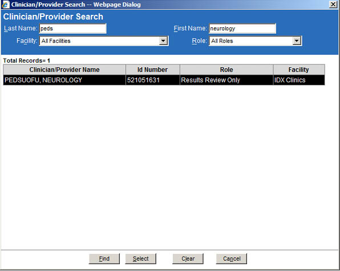Click the Id number 521051631 cell

(153, 80)
